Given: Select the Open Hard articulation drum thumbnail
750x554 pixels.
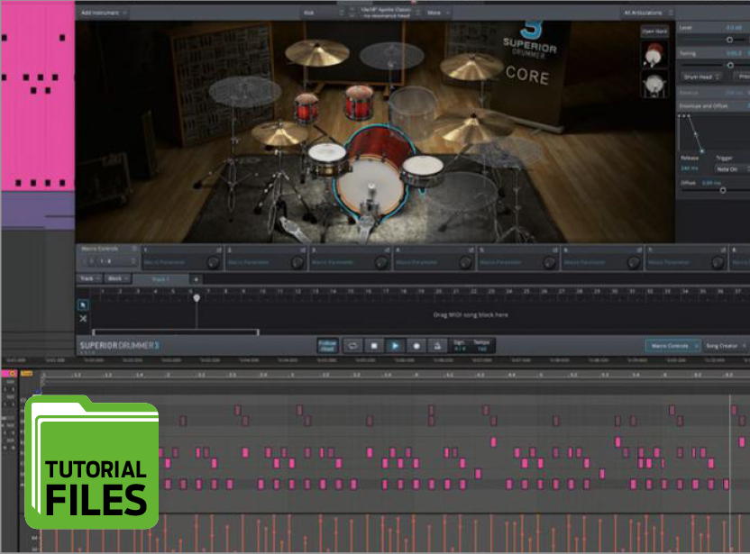Looking at the screenshot, I should 654,56.
